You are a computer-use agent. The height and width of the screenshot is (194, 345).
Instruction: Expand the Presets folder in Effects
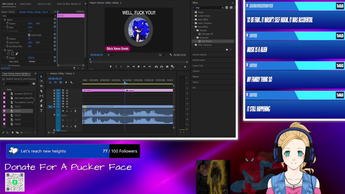coord(193,12)
